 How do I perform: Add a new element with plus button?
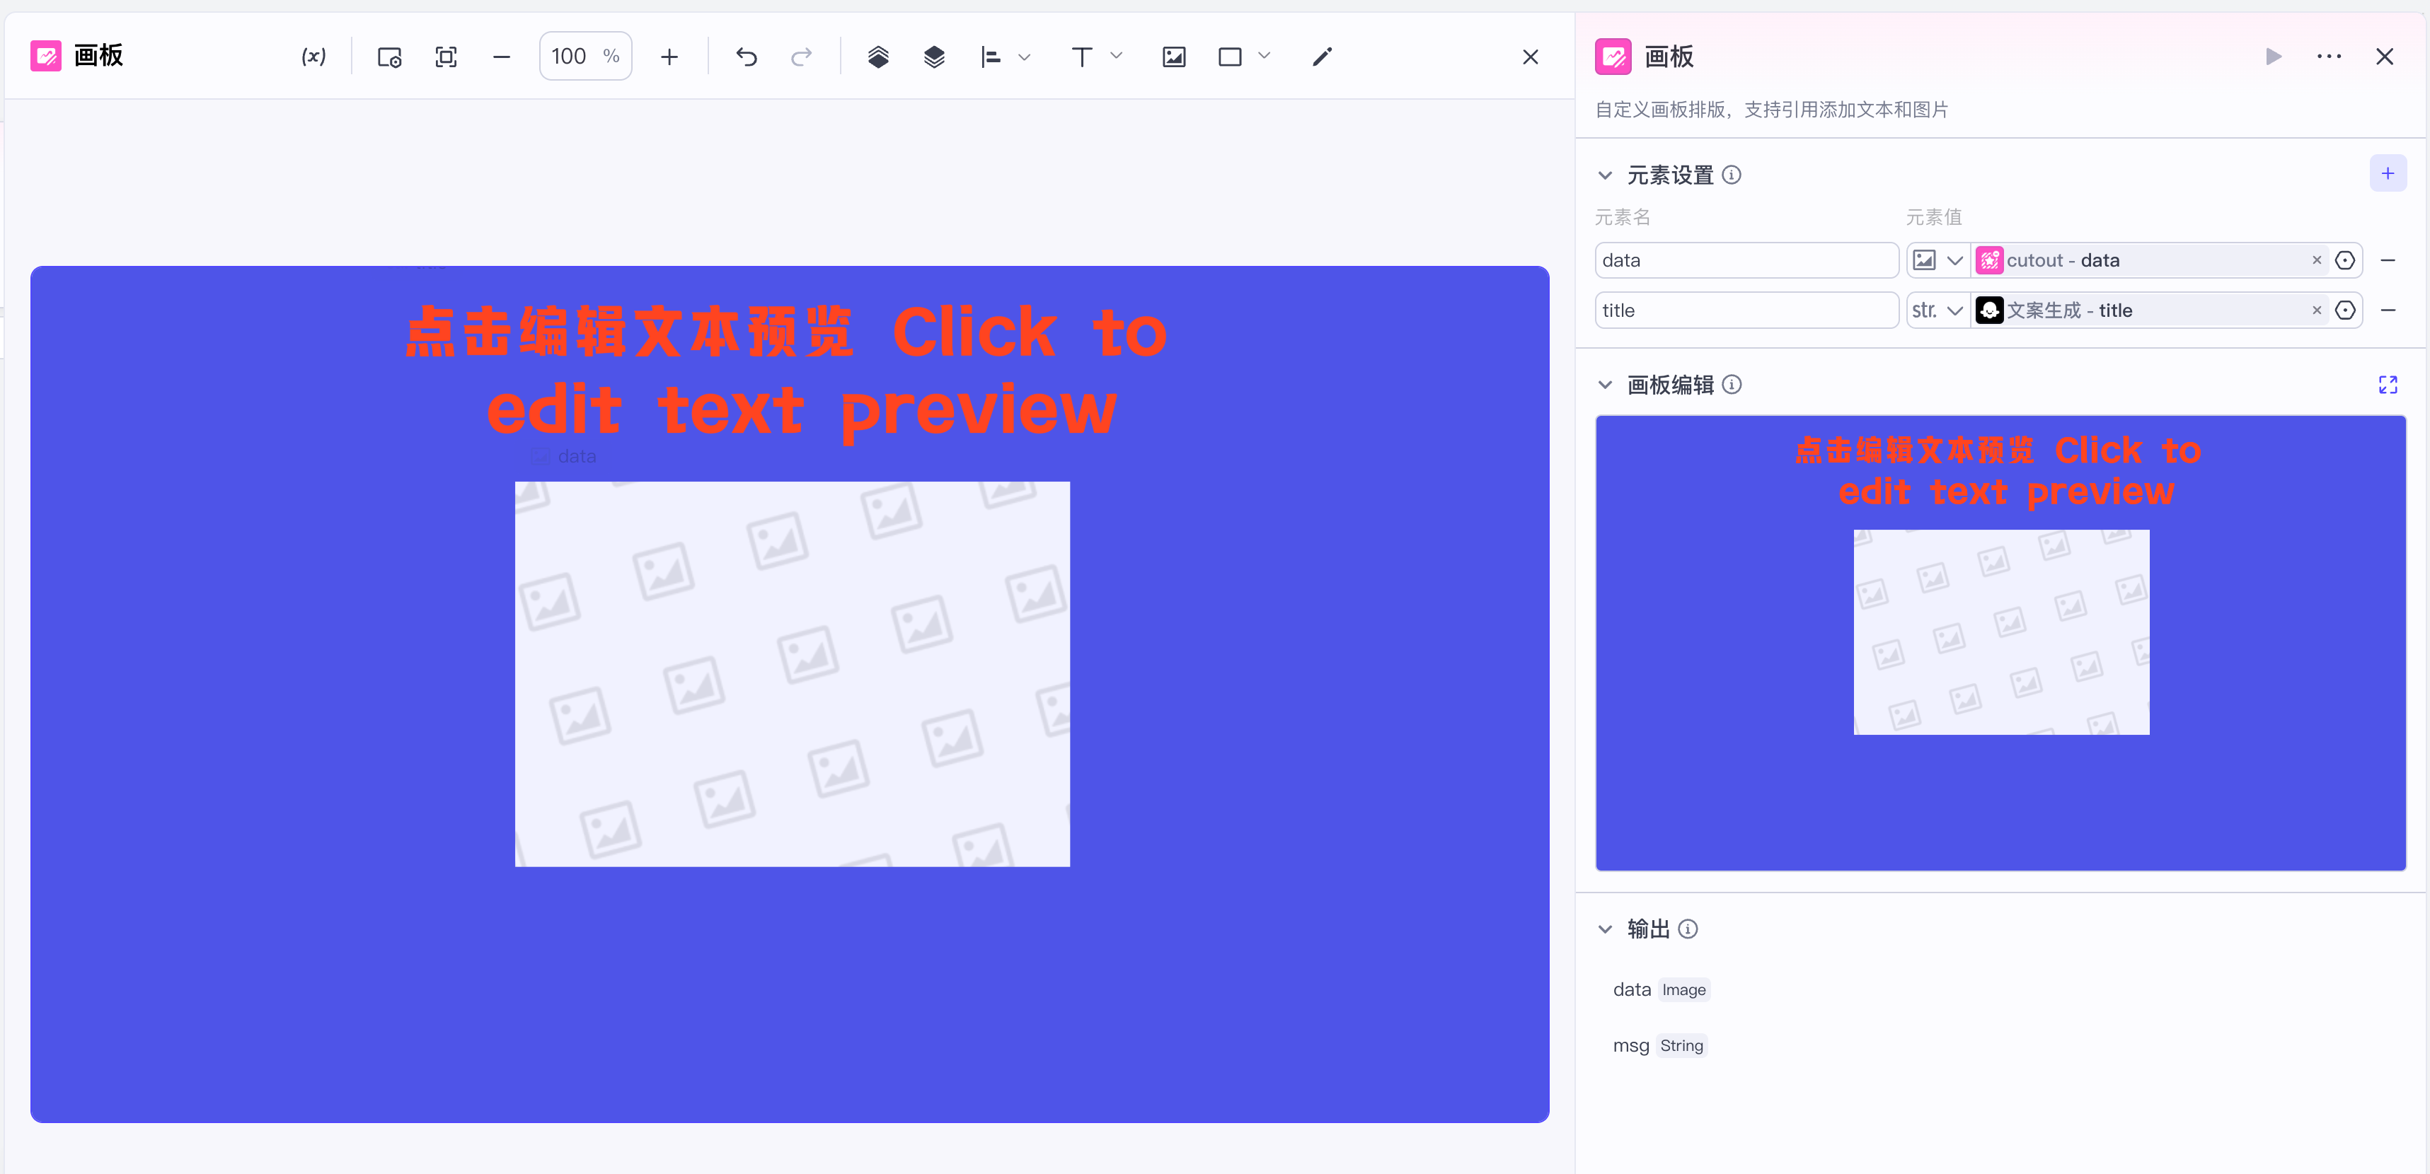point(2387,173)
